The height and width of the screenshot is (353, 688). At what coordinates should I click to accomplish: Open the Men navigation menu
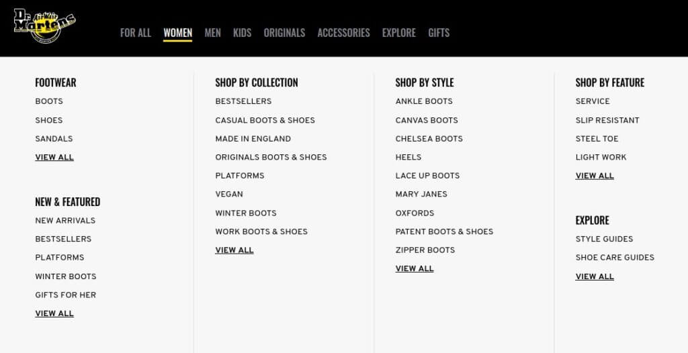point(212,33)
